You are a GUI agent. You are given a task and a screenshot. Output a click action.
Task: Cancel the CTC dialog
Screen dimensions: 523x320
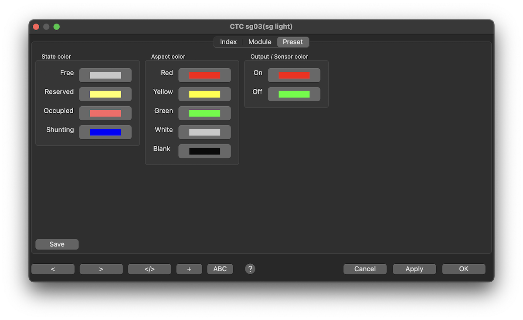tap(365, 269)
